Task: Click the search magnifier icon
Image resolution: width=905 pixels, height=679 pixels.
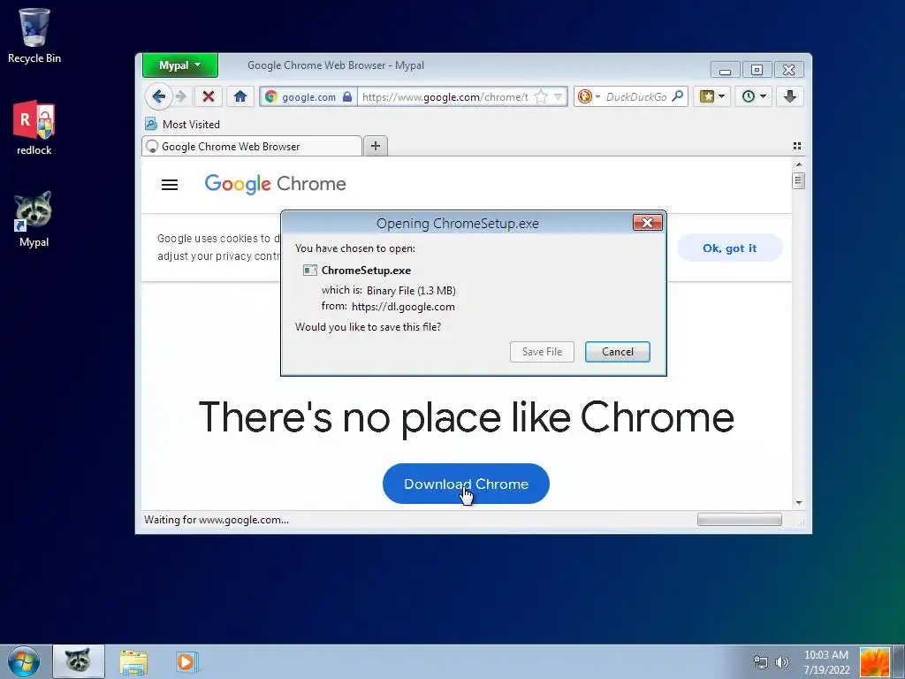Action: click(678, 95)
